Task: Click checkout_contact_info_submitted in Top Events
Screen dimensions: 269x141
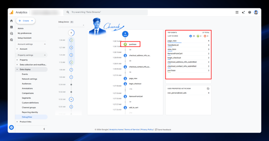Action: (x=182, y=66)
